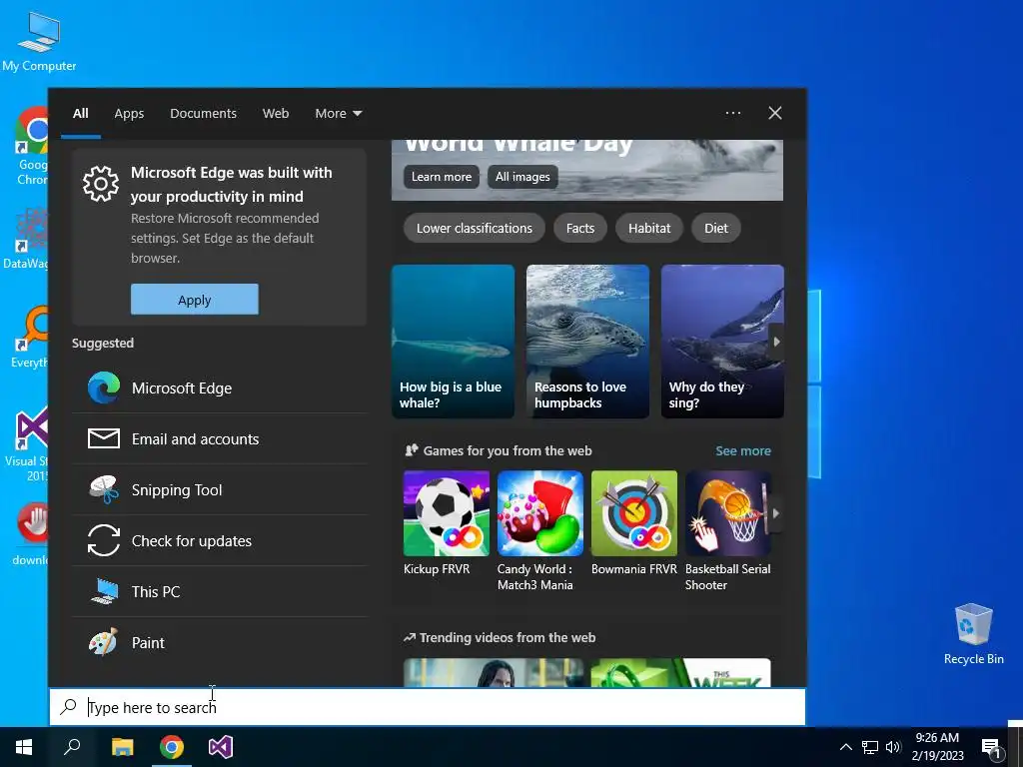The width and height of the screenshot is (1023, 767).
Task: Open Candy World Match3 Mania game
Action: click(540, 531)
